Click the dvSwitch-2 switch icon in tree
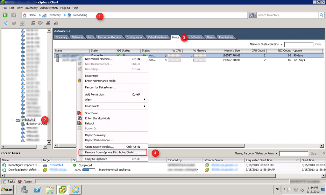The height and width of the screenshot is (195, 326). click(18, 120)
